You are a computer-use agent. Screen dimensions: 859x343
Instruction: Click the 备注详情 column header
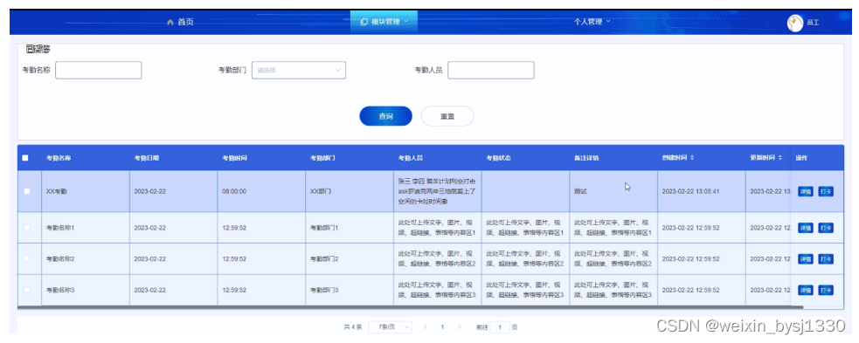tap(586, 158)
